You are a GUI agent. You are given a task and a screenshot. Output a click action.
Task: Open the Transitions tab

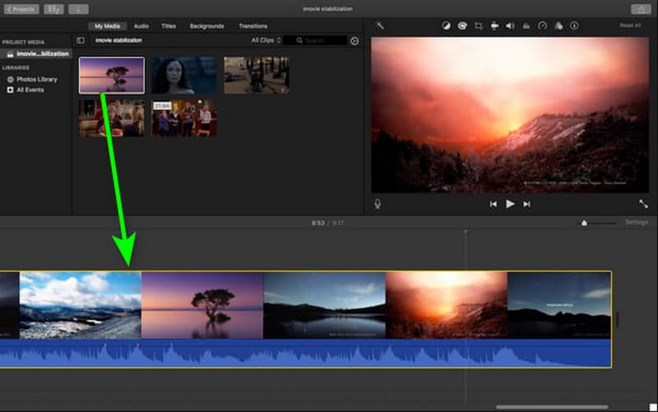pos(253,26)
